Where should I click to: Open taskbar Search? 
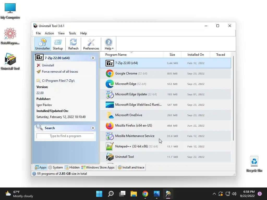[x=111, y=194]
